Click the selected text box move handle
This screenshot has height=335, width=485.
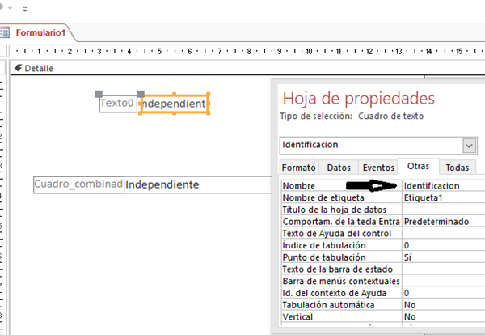coord(141,94)
